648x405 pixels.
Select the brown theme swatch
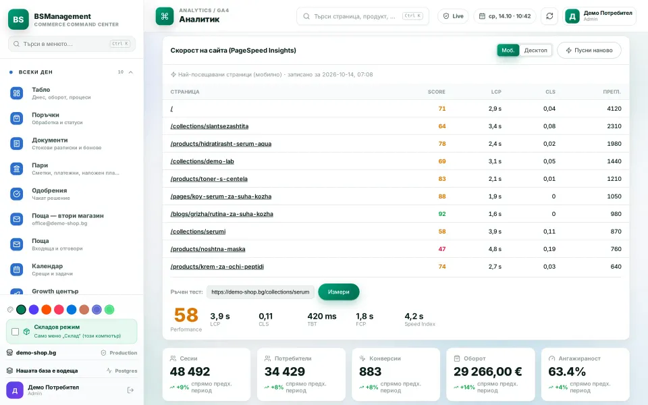[x=84, y=310]
